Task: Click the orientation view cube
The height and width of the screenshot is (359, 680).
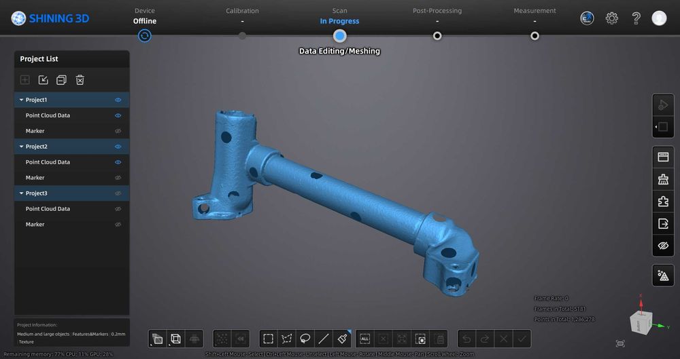Action: point(641,322)
